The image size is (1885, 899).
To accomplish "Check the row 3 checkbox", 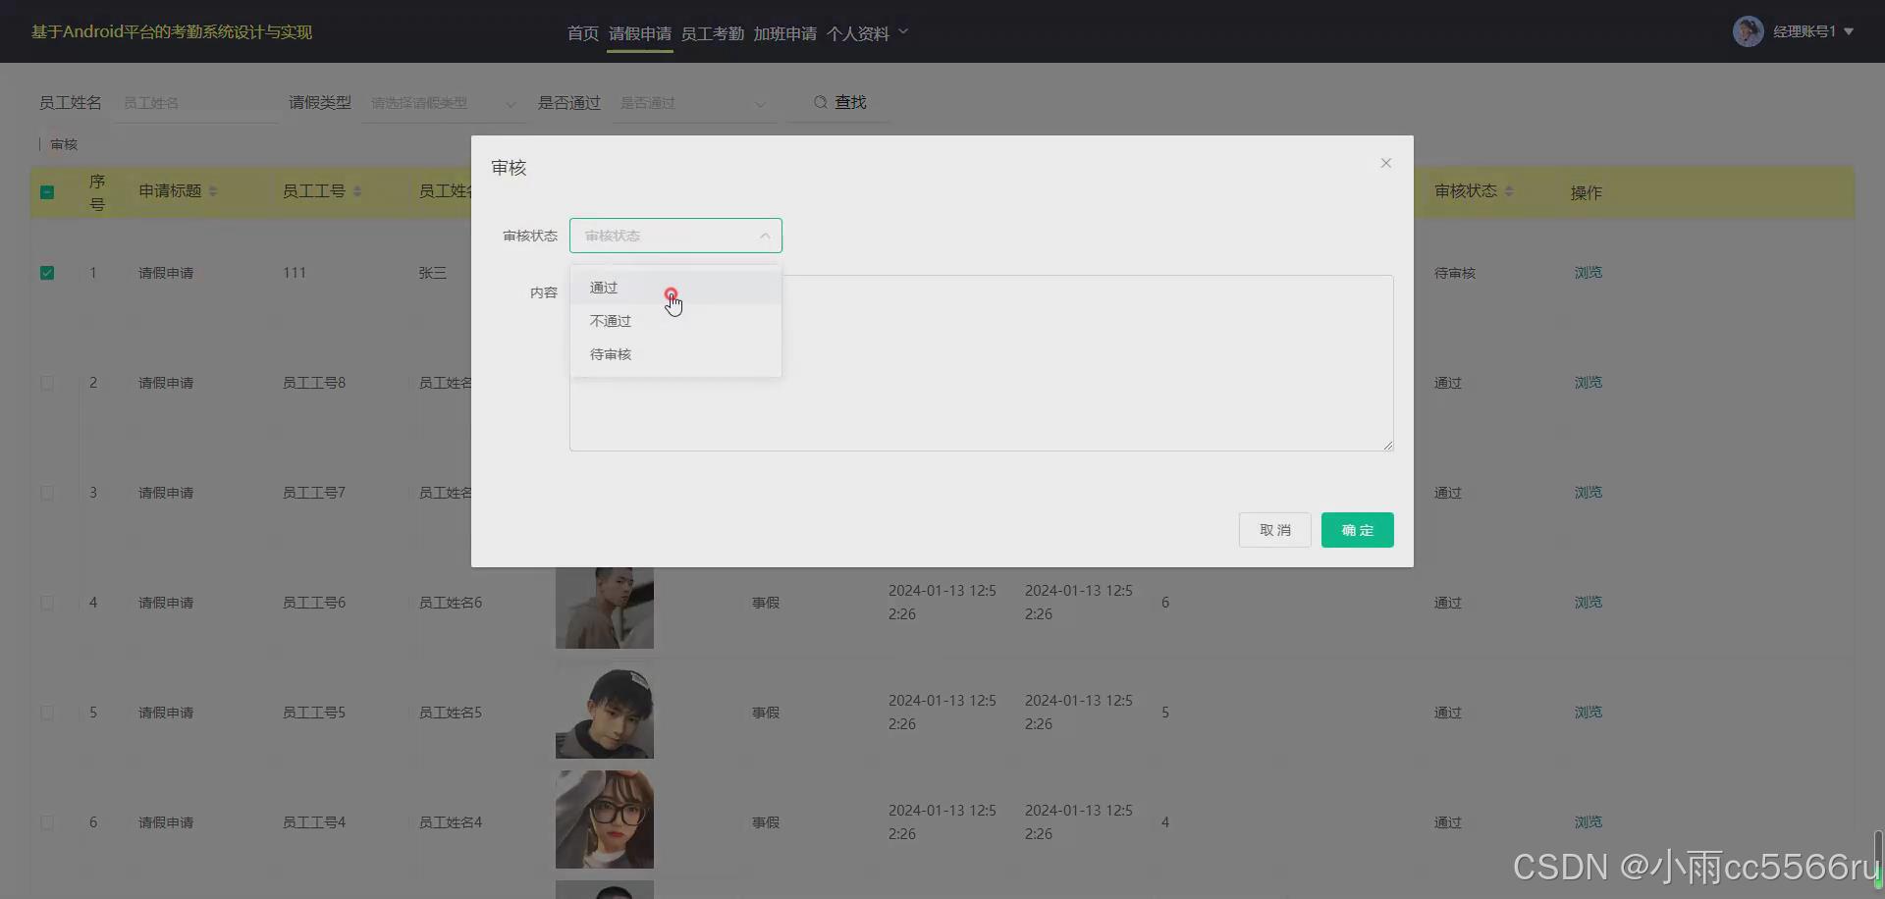I will click(x=47, y=493).
